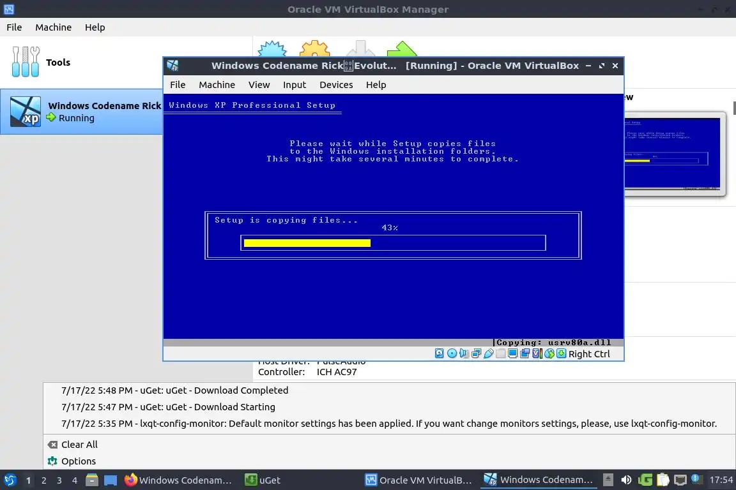Viewport: 736px width, 490px height.
Task: Click the Right Ctrl host key label
Action: click(x=589, y=354)
